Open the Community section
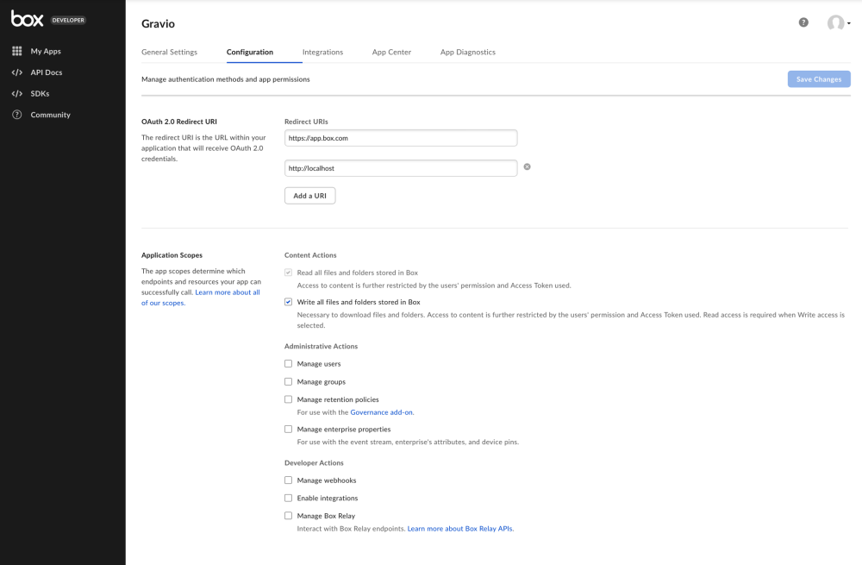The image size is (862, 565). (50, 114)
